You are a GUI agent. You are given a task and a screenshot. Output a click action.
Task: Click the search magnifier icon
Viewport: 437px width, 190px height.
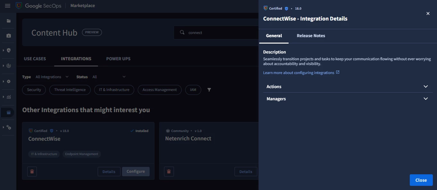(182, 32)
